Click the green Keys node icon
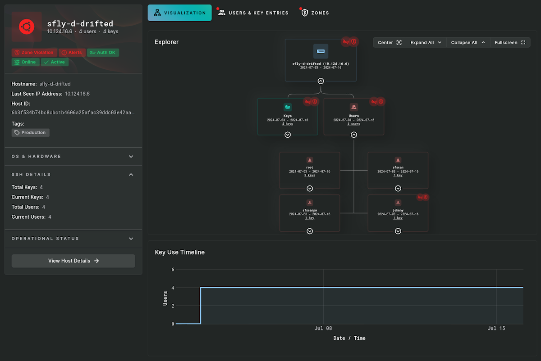541x361 pixels. [x=288, y=107]
